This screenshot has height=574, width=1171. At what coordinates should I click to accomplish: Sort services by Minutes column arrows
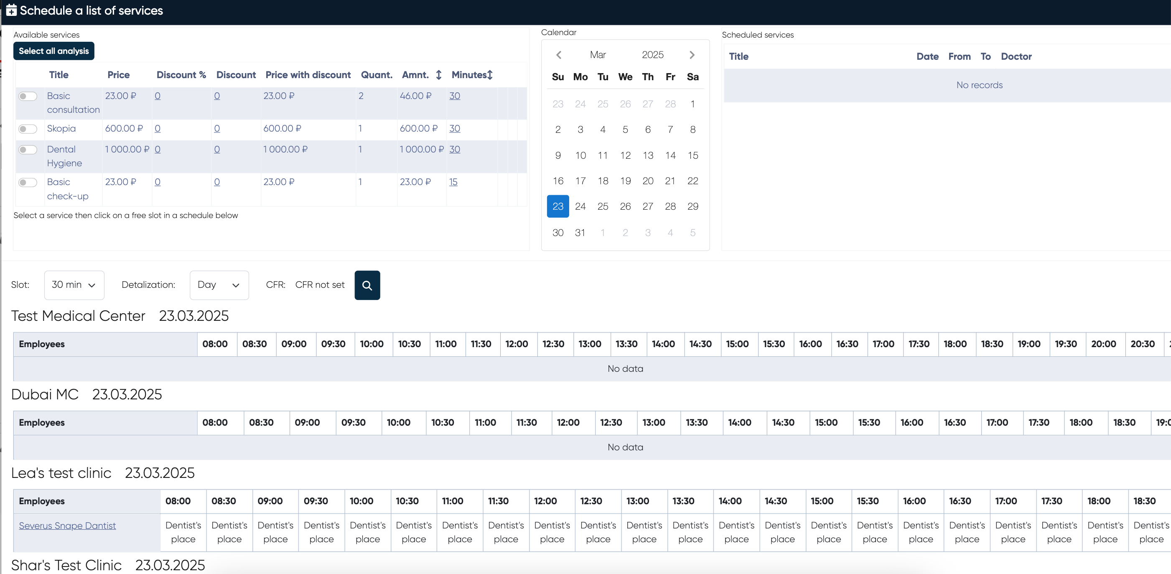(x=489, y=75)
